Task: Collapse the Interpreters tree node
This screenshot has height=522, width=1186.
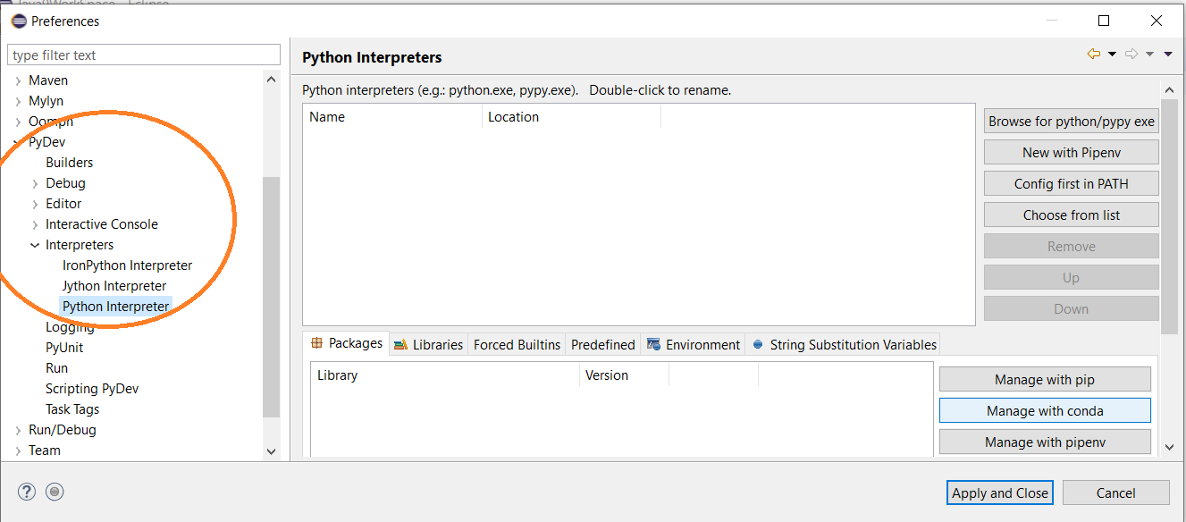Action: tap(35, 245)
